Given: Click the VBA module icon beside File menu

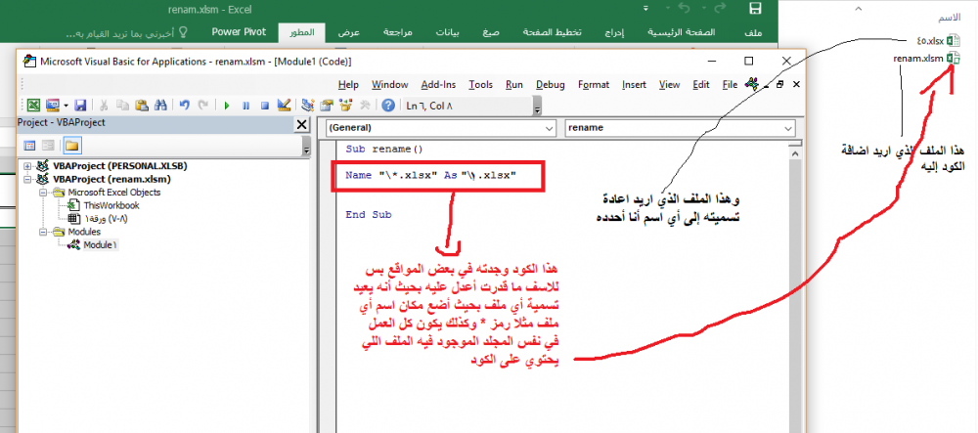Looking at the screenshot, I should [x=752, y=84].
